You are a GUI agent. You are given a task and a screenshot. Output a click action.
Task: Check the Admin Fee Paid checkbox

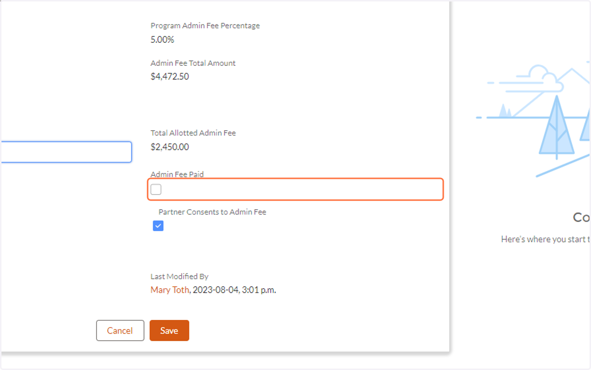[156, 189]
